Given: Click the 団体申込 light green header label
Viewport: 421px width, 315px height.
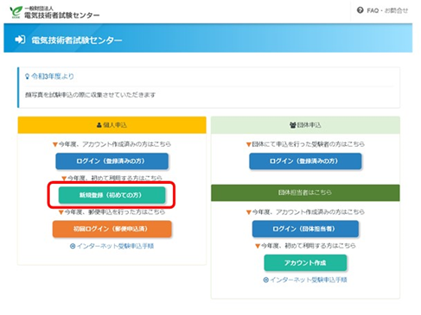Looking at the screenshot, I should [309, 125].
